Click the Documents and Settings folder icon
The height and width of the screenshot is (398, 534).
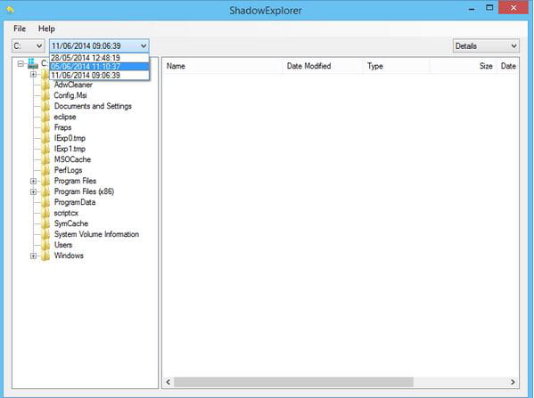click(x=45, y=106)
